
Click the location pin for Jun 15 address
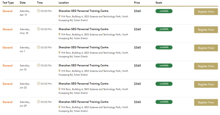point(59,71)
